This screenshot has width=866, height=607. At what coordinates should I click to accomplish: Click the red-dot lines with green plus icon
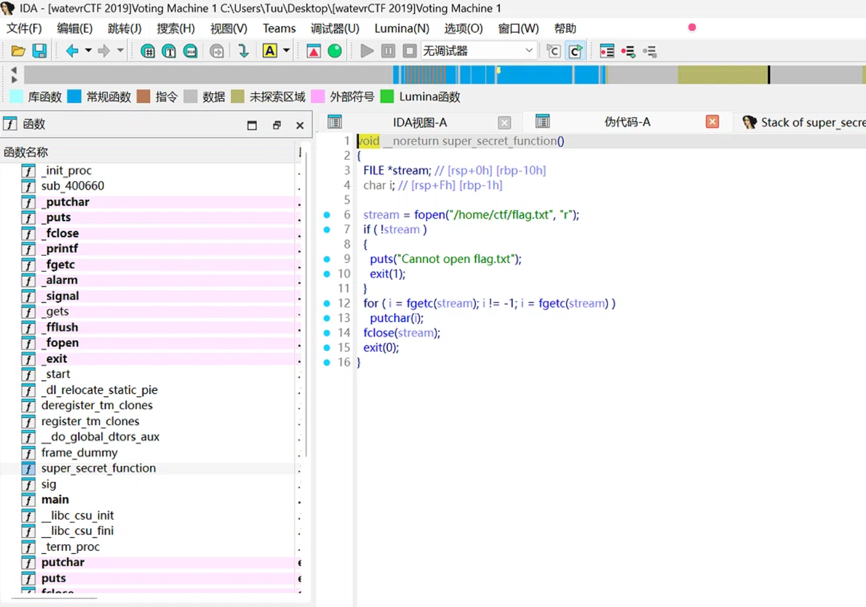click(628, 51)
